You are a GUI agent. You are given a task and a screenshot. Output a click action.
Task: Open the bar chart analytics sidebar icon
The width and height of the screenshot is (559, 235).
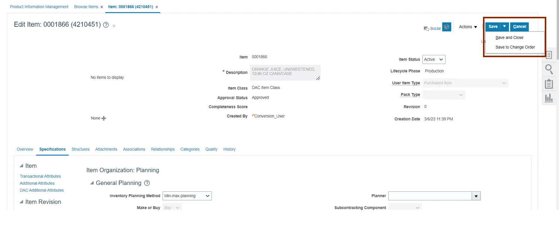pos(549,98)
